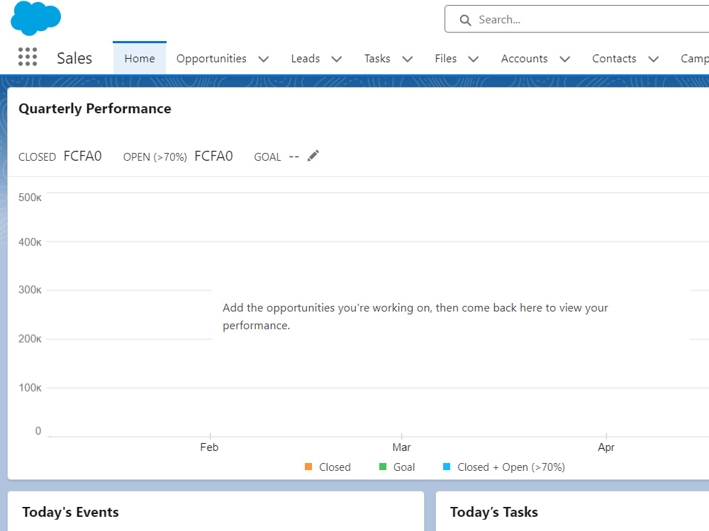Click the Mar axis label

[x=401, y=447]
